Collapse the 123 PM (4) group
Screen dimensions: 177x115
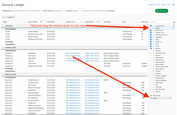pyautogui.click(x=3, y=26)
